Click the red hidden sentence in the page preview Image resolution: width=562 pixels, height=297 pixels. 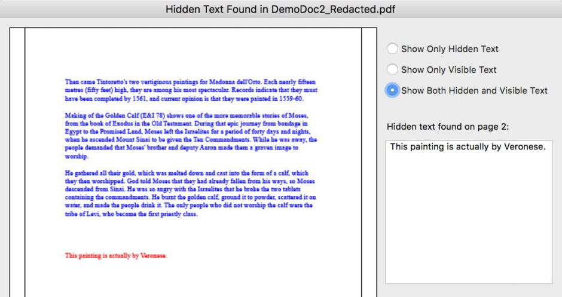(x=116, y=256)
